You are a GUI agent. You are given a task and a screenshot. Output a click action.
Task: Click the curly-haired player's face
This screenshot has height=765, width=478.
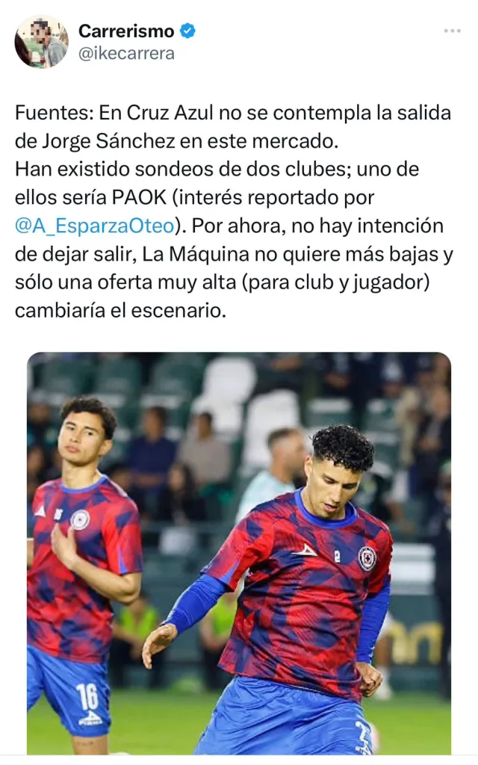pos(336,486)
